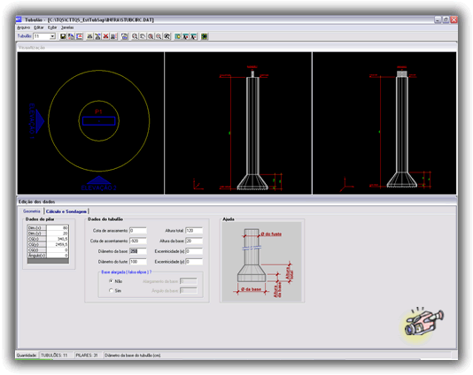Open the Arquivo menu

24,27
